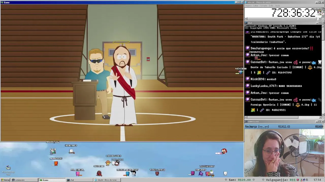Click the camera.exe title bar icon

(246, 122)
